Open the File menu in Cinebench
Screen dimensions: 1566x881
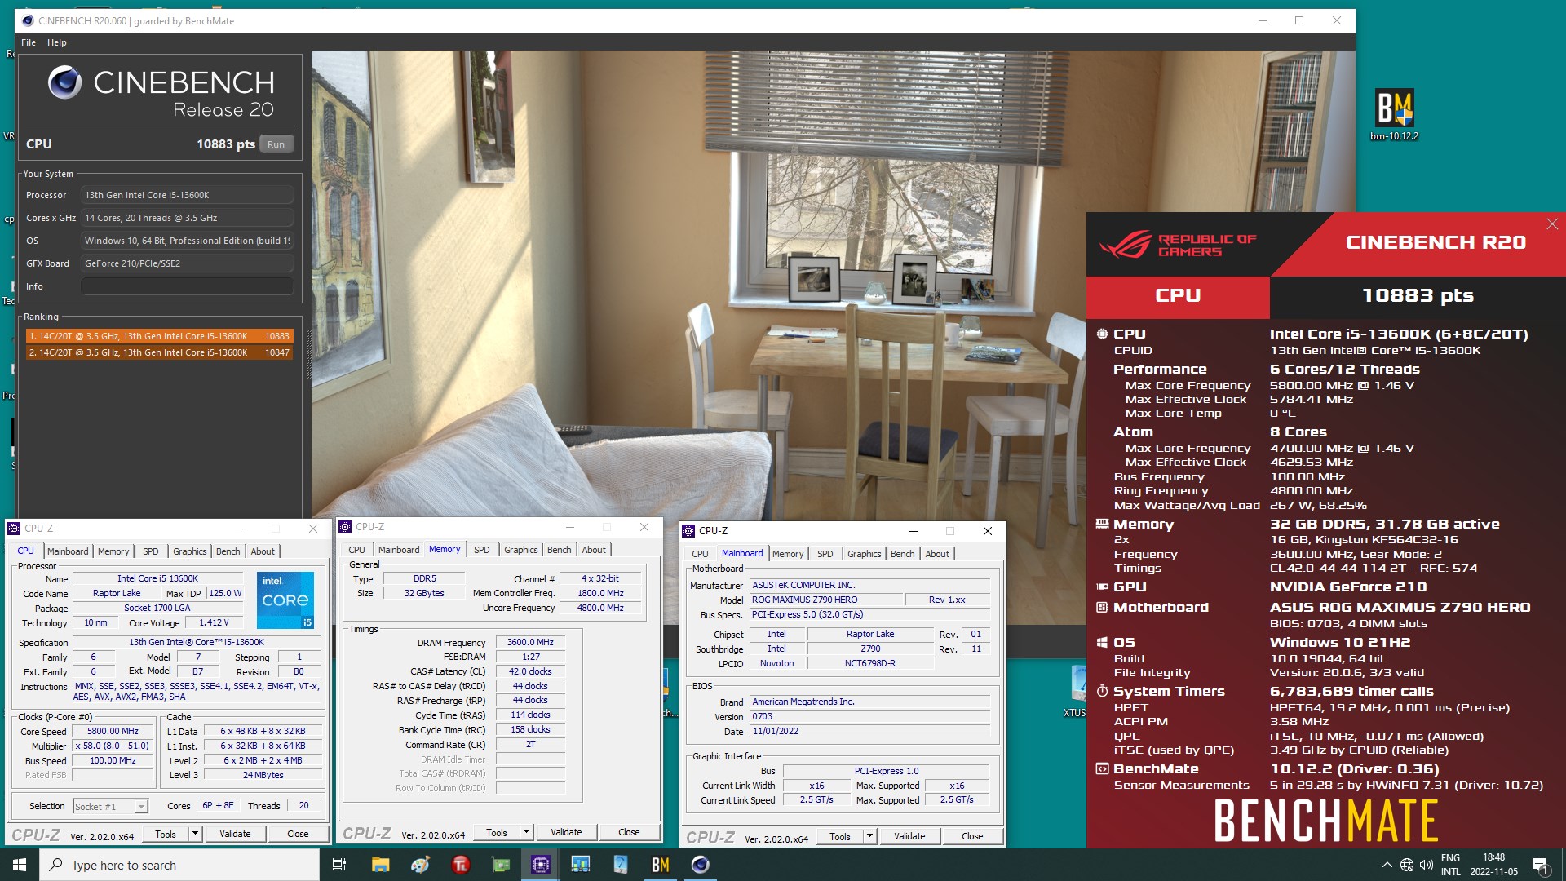click(x=29, y=42)
